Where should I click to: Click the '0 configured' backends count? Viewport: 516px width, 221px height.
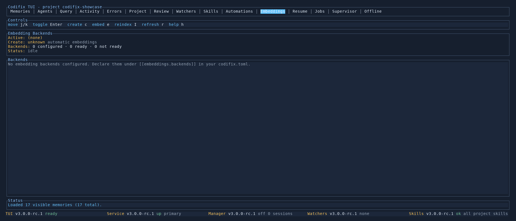pyautogui.click(x=48, y=46)
